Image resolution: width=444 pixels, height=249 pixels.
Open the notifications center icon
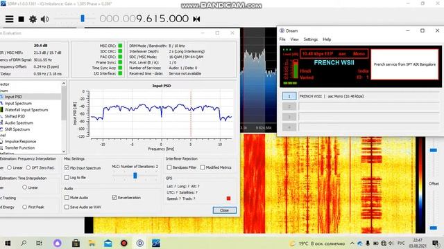436,243
